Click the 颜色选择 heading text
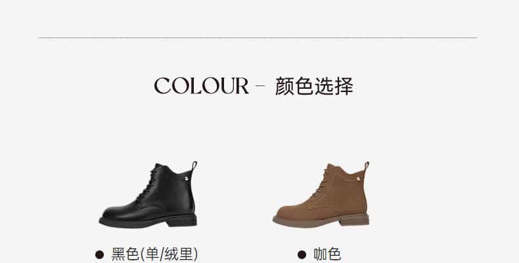The image size is (519, 263). click(314, 86)
